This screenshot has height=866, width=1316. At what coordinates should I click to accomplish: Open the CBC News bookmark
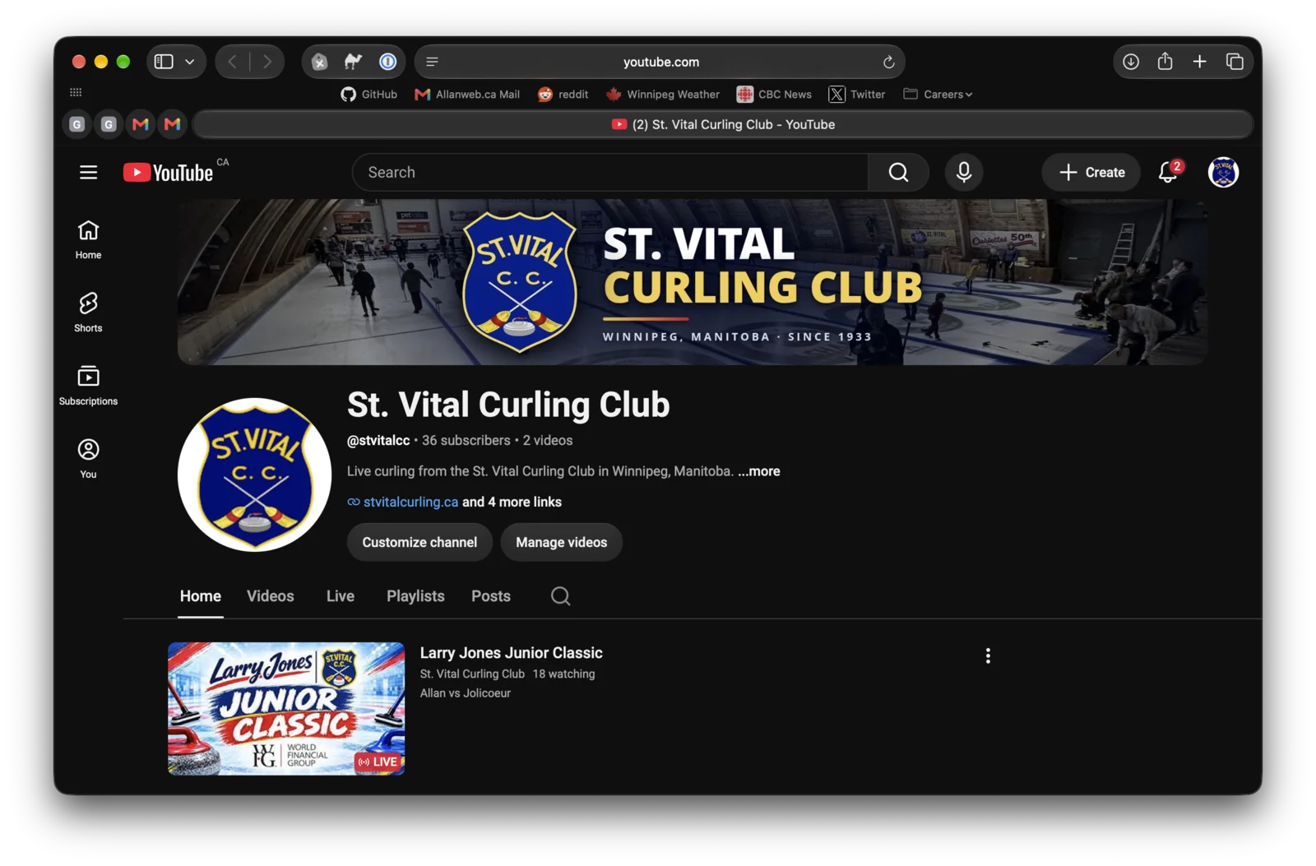tap(774, 95)
